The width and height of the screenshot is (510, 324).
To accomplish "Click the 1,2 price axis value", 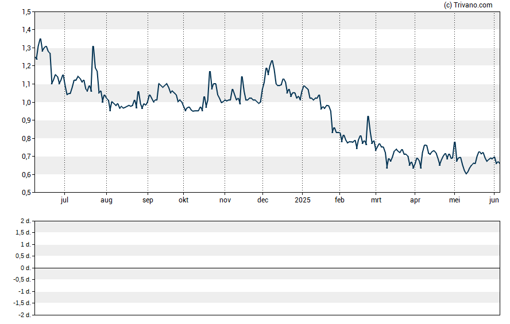I will tap(26, 66).
